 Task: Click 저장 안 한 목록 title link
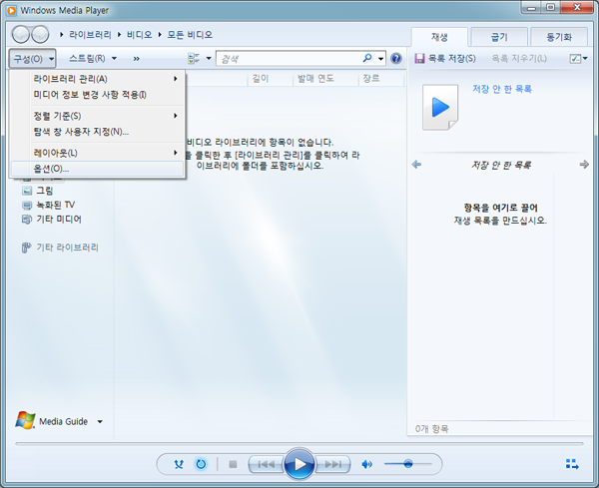point(502,89)
